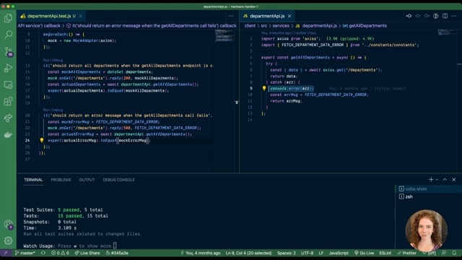Expand 'getAllDepartments' breadcrumb in right editor
462x260 pixels.
[x=365, y=26]
